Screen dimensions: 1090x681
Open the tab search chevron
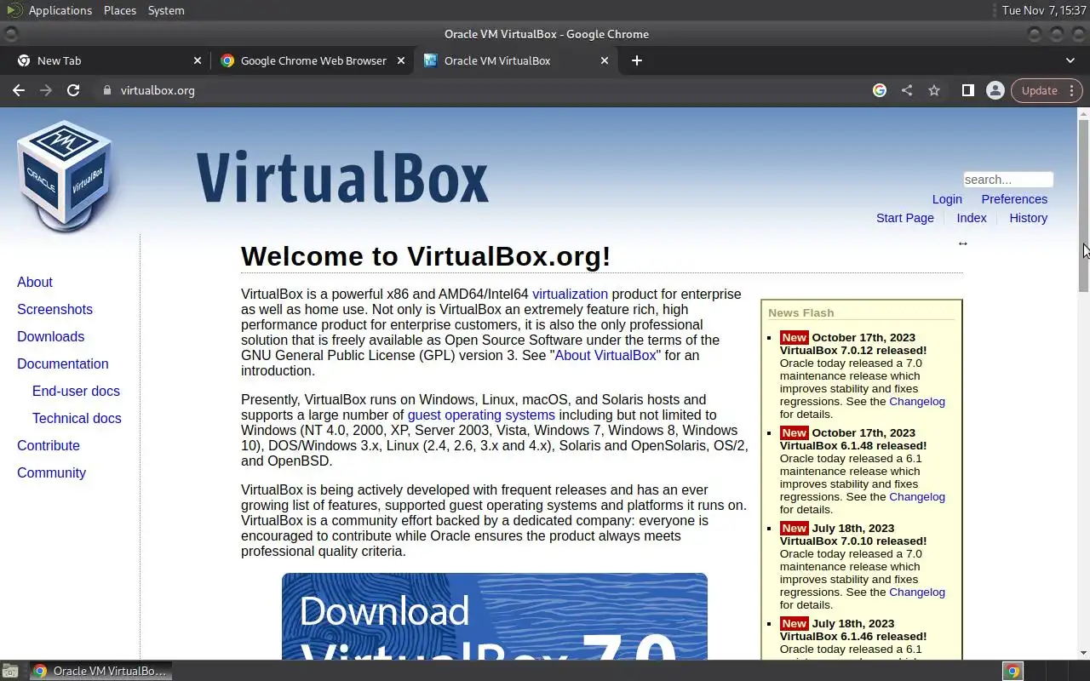tap(1070, 60)
